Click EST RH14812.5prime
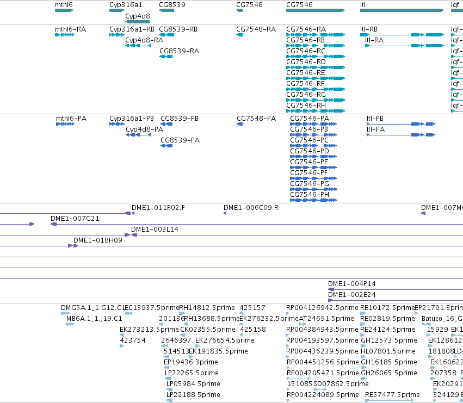 coord(182,313)
